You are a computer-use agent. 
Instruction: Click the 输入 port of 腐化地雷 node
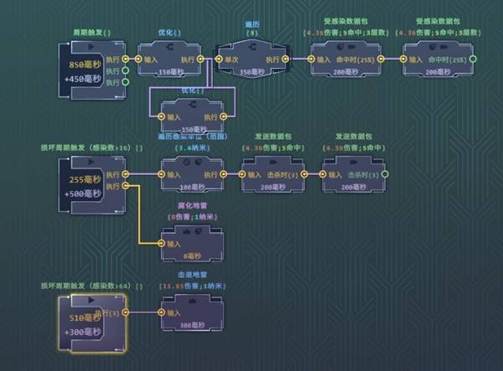click(163, 245)
